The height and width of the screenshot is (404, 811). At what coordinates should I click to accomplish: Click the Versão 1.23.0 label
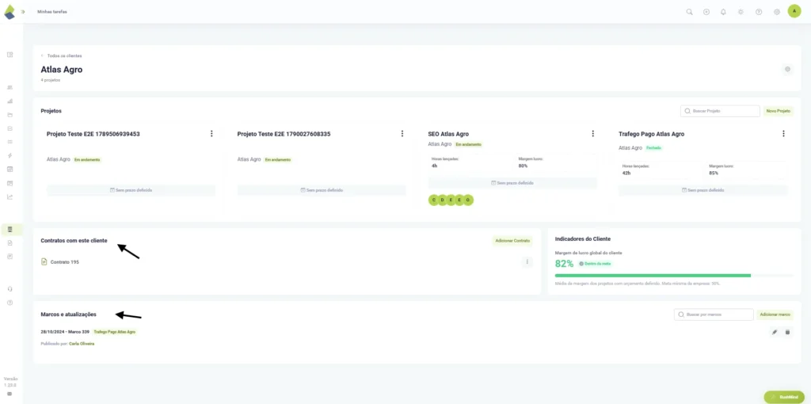coord(10,382)
